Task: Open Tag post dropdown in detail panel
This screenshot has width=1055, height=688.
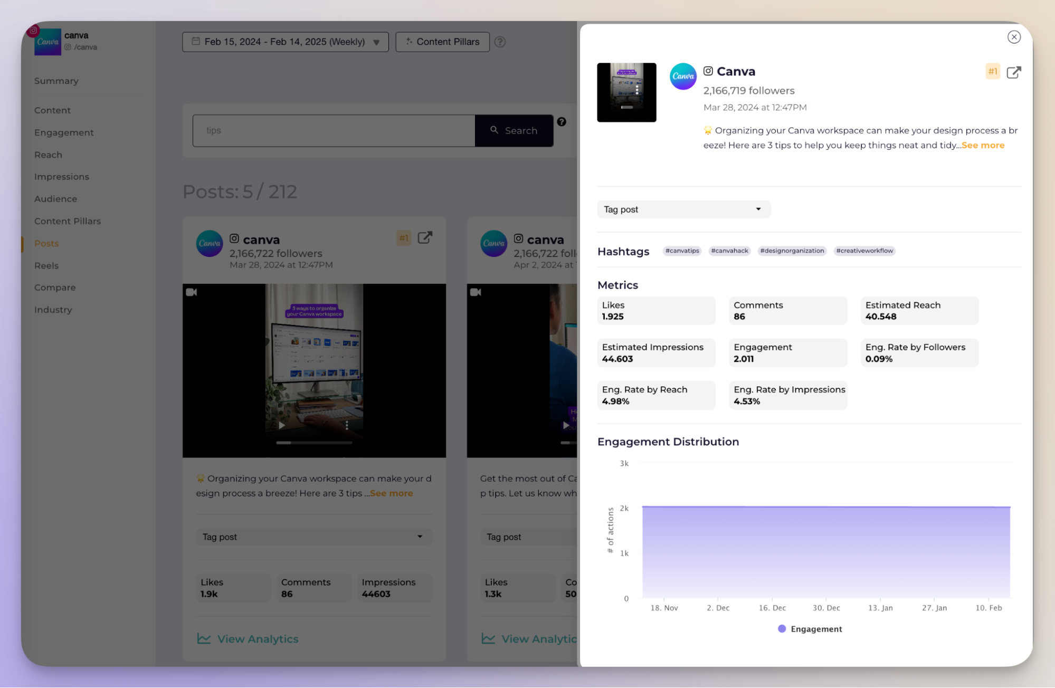Action: coord(683,209)
